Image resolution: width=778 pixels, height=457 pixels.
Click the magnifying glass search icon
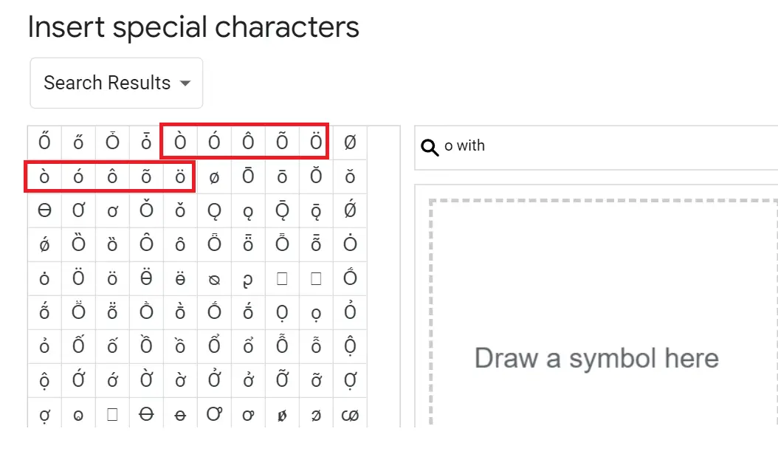tap(430, 148)
